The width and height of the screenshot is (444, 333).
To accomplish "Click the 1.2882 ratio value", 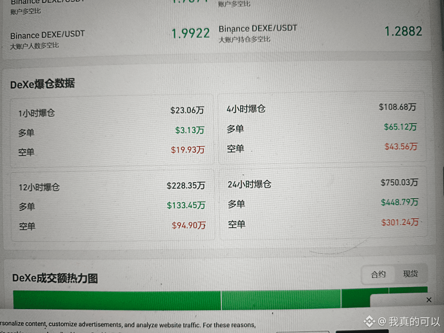I will point(403,31).
